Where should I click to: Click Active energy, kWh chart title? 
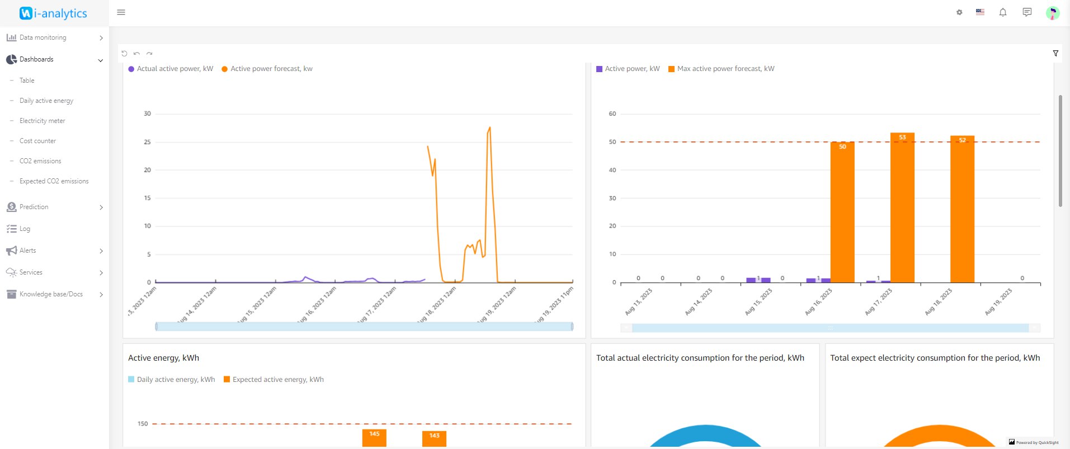coord(163,358)
